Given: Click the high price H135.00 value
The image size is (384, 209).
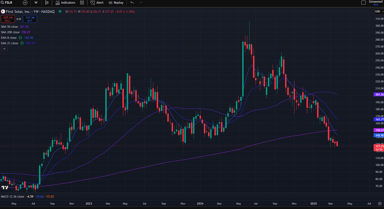Looking at the screenshot, I should (83, 11).
